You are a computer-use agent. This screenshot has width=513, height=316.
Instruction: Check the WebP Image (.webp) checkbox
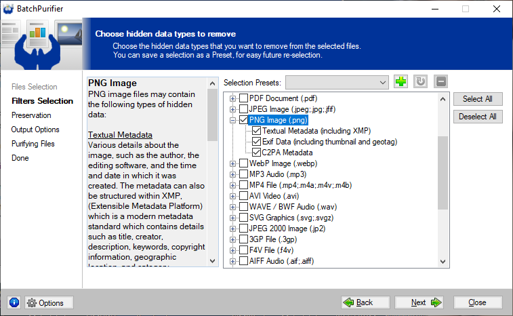click(243, 163)
